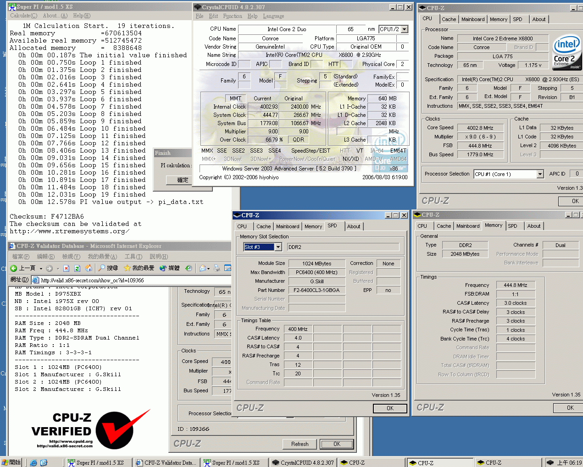Click the IE Forward arrow icon
The image size is (583, 467).
click(49, 268)
